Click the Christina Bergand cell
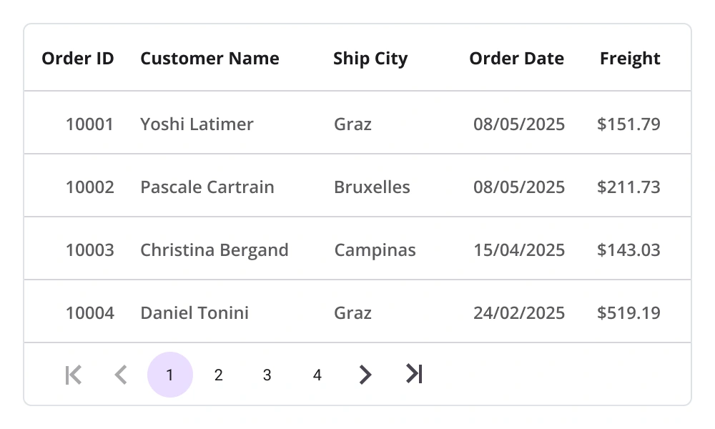715x429 pixels. tap(214, 250)
